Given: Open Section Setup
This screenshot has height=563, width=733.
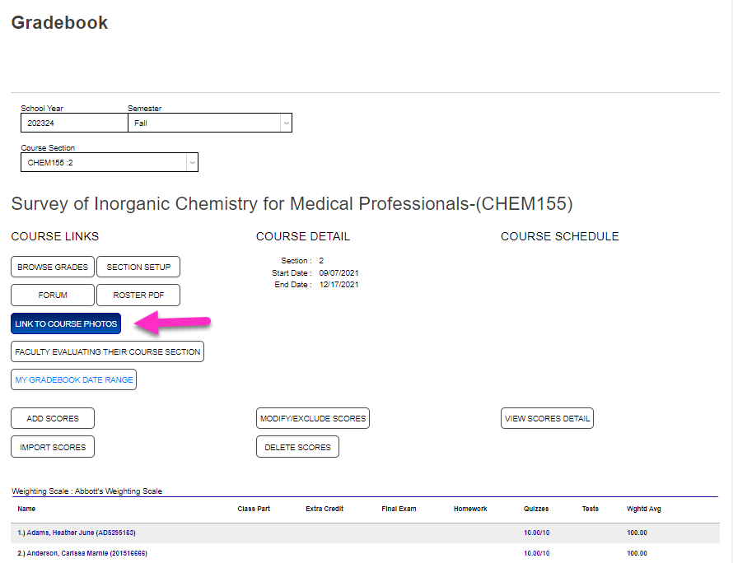Looking at the screenshot, I should point(138,267).
